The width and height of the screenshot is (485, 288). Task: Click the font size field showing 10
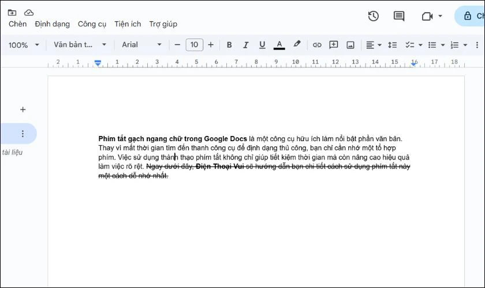tap(194, 45)
